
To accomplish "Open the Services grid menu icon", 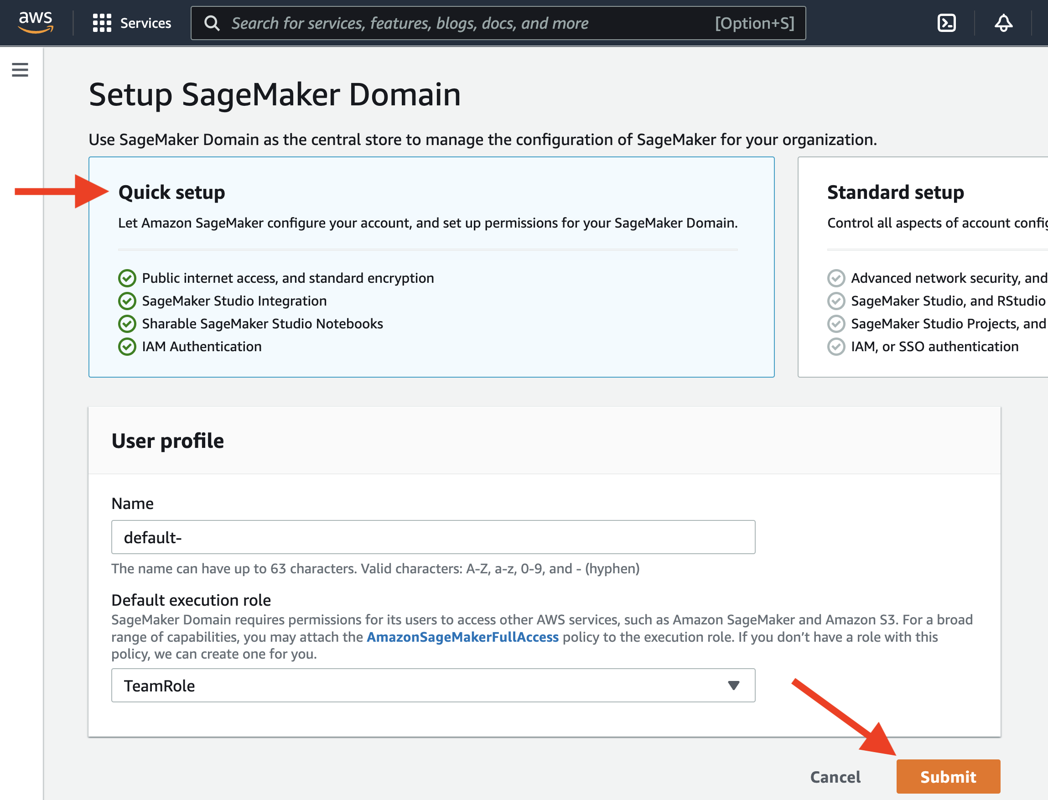I will pyautogui.click(x=102, y=23).
